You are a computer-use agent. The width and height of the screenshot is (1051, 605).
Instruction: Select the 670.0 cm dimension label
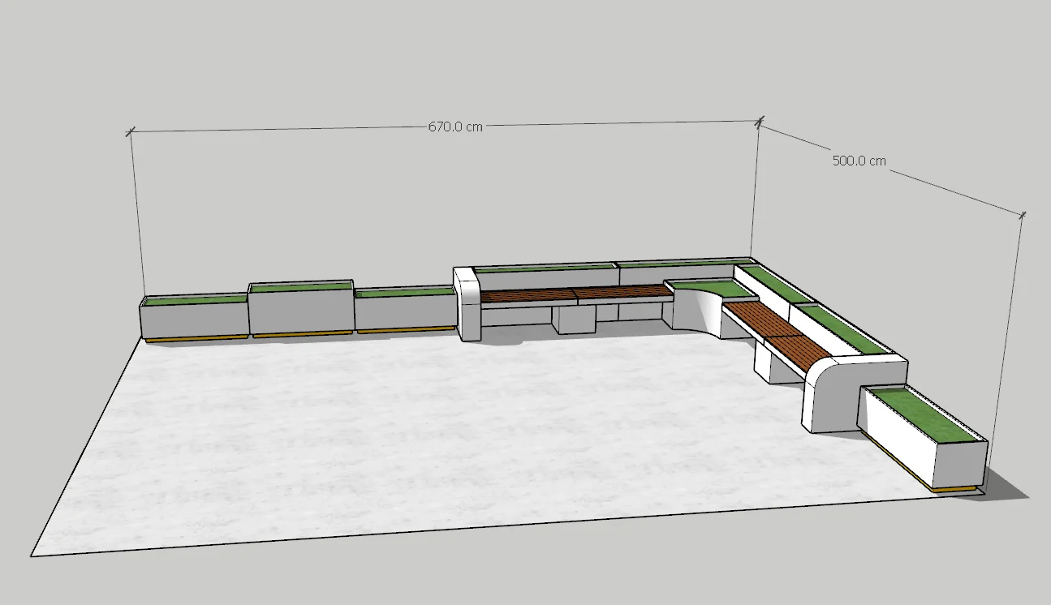point(455,127)
